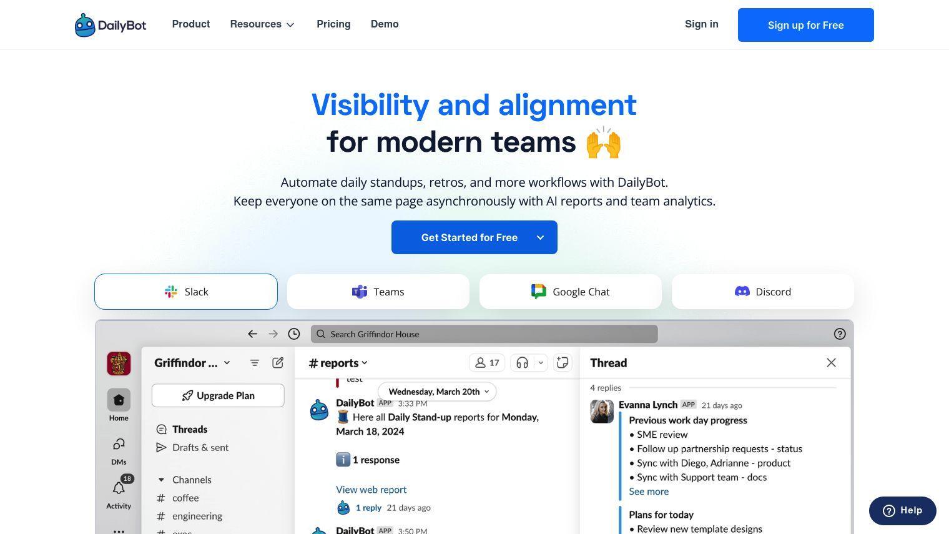Click the Griffindor workspace avatar
The image size is (949, 534).
(119, 363)
